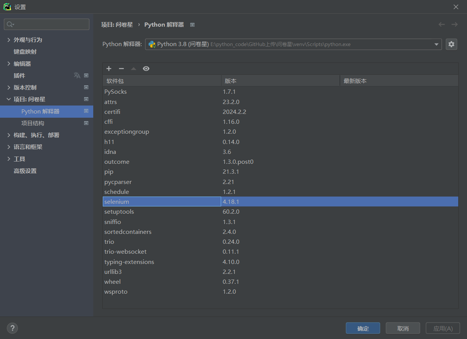Select the h11 package row

point(281,142)
